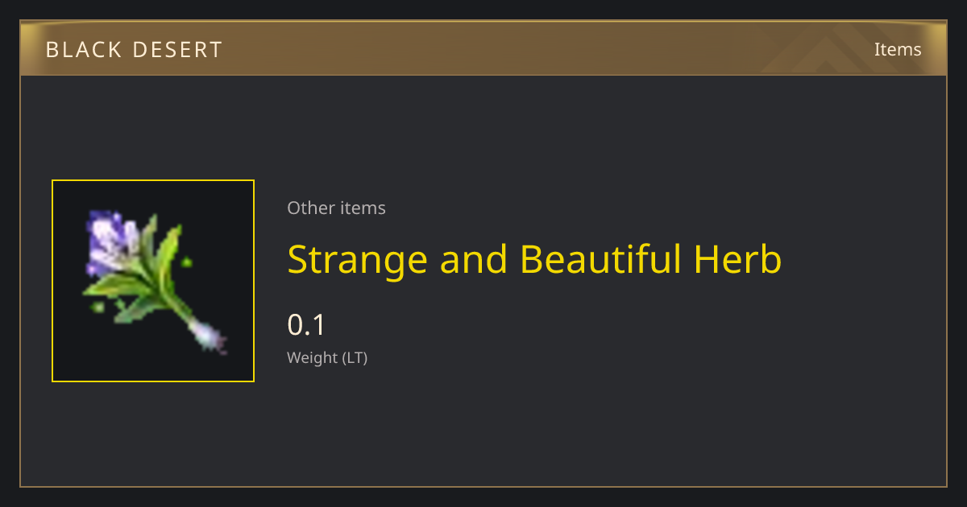Screen dimensions: 967x507
Task: Click the LT unit text under the weight
Action: [x=355, y=358]
